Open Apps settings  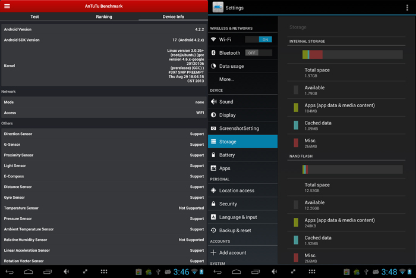(242, 168)
